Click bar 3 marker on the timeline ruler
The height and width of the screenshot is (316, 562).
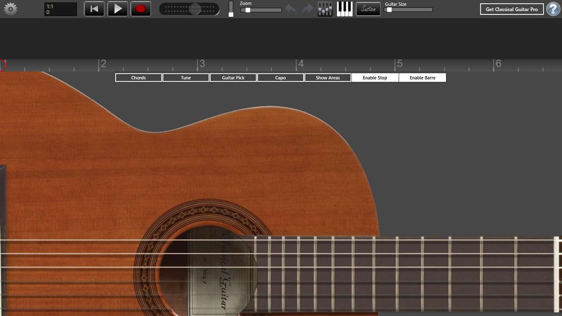click(x=202, y=64)
